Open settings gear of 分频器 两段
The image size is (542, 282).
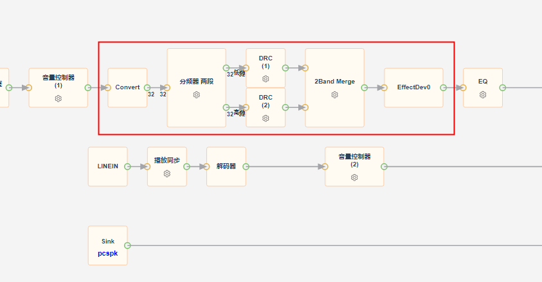pyautogui.click(x=197, y=94)
